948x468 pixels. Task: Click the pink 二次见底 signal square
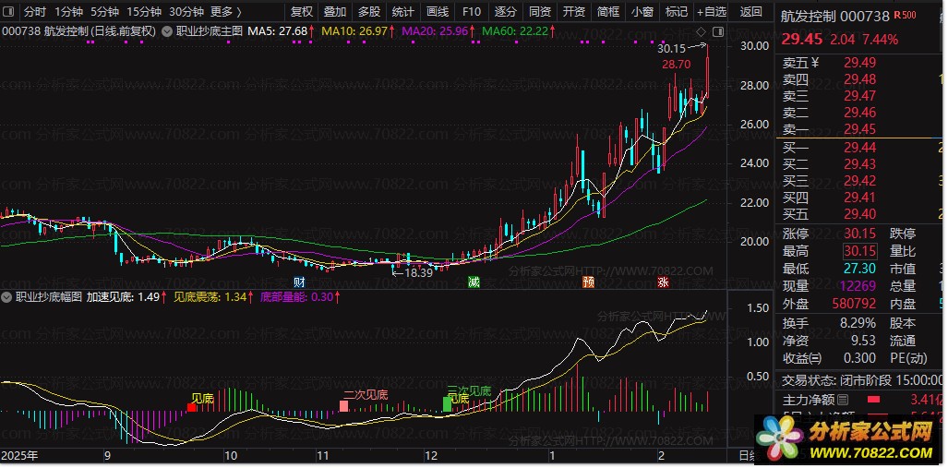point(343,406)
